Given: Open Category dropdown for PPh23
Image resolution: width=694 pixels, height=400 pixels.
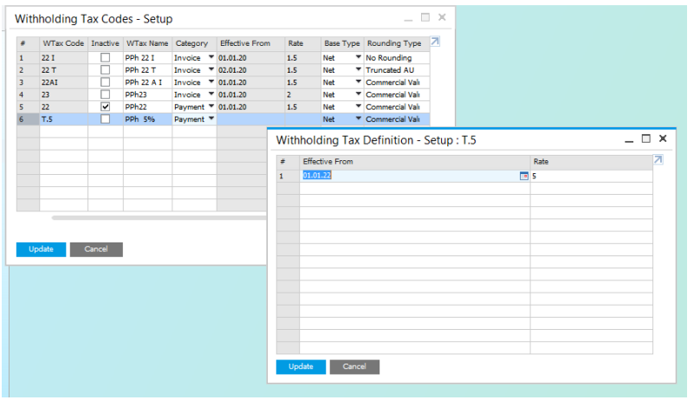Looking at the screenshot, I should (x=211, y=94).
